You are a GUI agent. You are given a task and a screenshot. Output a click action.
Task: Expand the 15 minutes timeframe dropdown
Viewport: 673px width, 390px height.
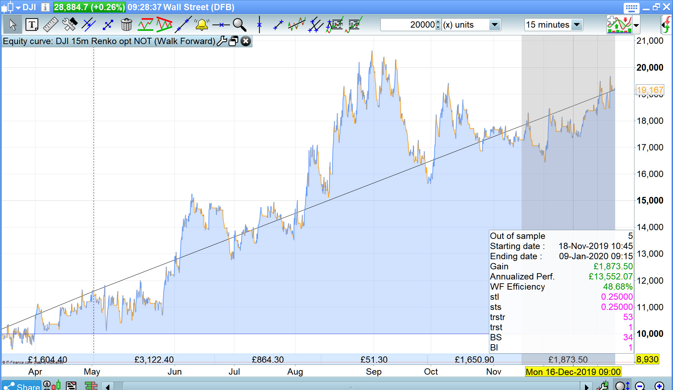click(x=576, y=25)
